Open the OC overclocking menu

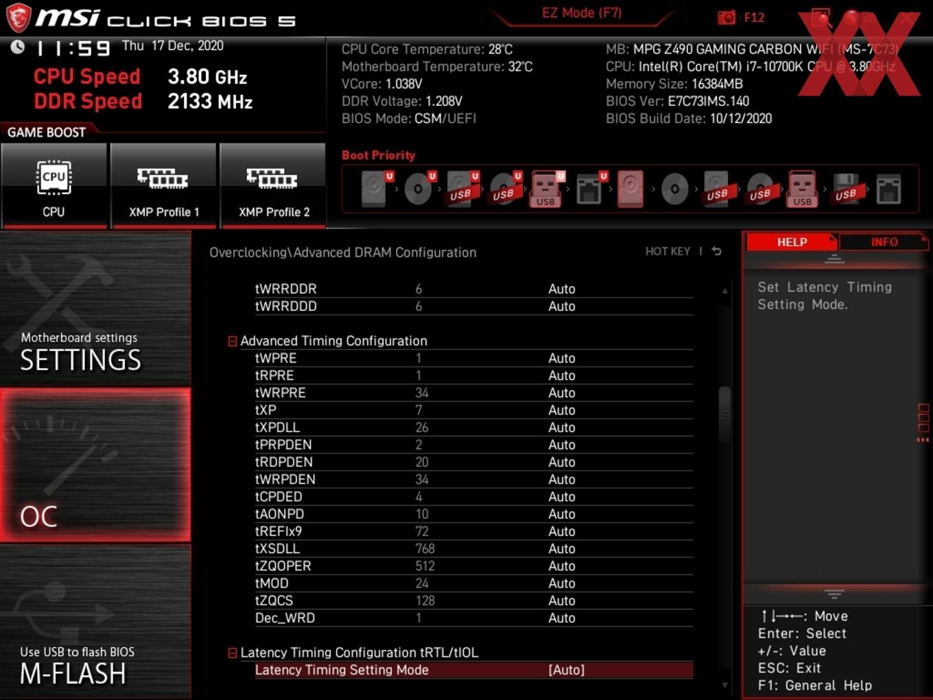(x=95, y=465)
